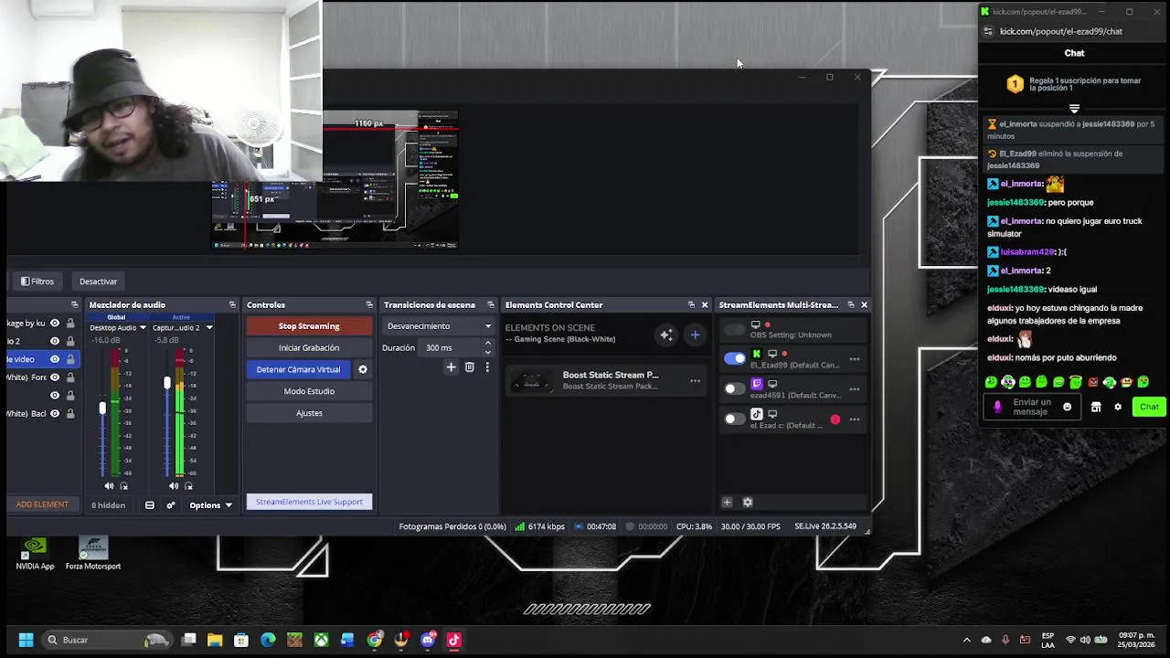The image size is (1170, 658).
Task: Toggle the OBS Setting output switch
Action: (x=734, y=329)
